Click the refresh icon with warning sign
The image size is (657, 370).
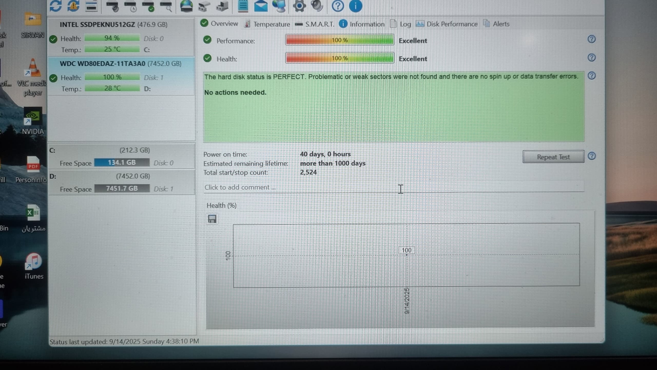click(73, 6)
